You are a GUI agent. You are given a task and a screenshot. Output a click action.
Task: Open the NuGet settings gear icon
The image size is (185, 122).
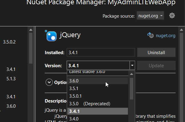[172, 16]
